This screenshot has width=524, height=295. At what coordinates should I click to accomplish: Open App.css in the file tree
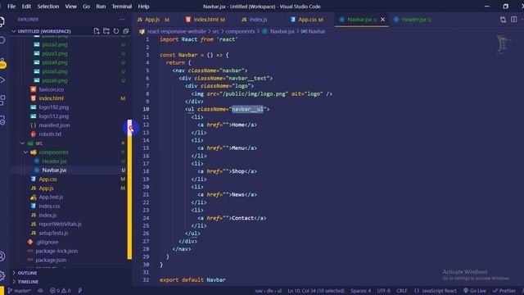(47, 179)
